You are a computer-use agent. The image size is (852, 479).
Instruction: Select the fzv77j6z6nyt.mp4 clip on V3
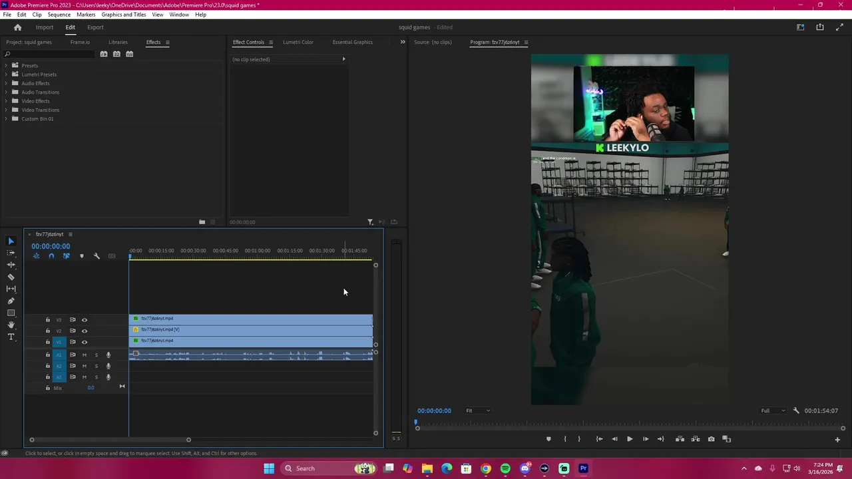pos(251,319)
